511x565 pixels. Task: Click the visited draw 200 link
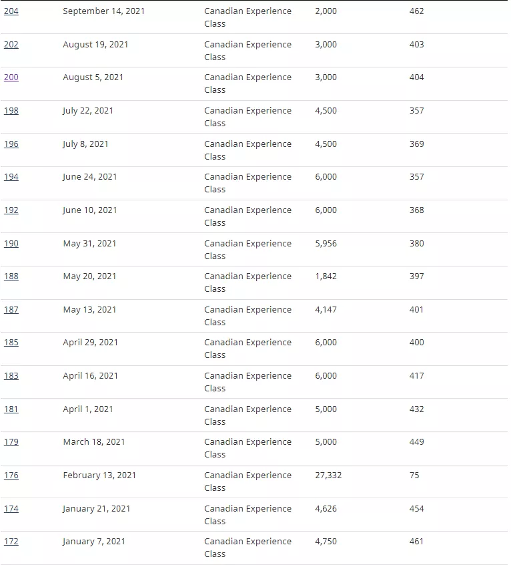coord(11,77)
